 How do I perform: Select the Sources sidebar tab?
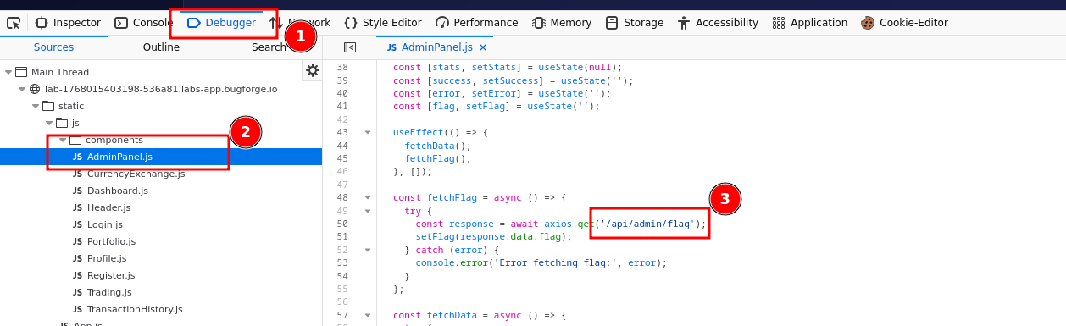(x=53, y=47)
